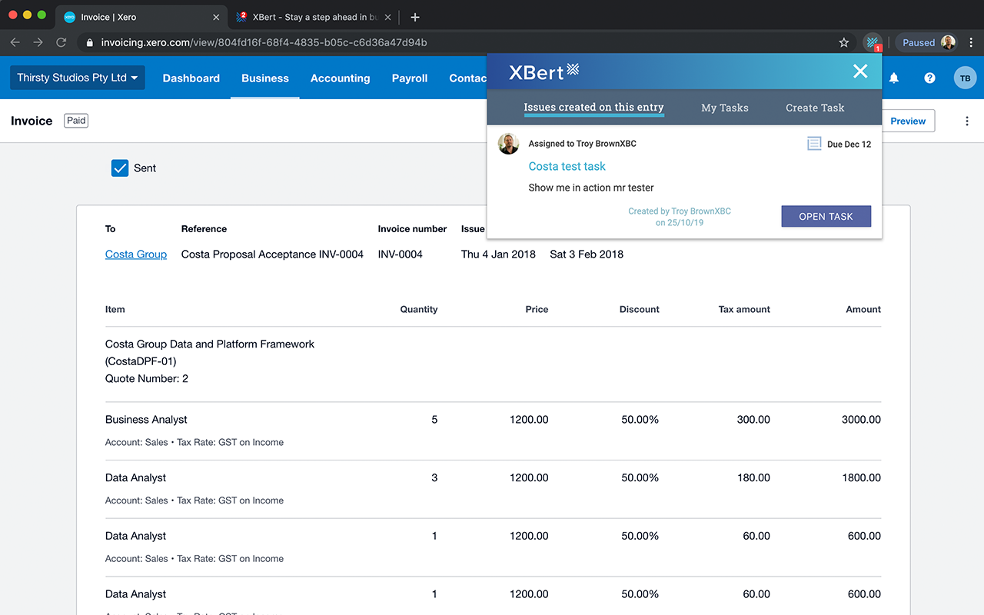The image size is (984, 615).
Task: Switch to the My Tasks tab
Action: [725, 108]
